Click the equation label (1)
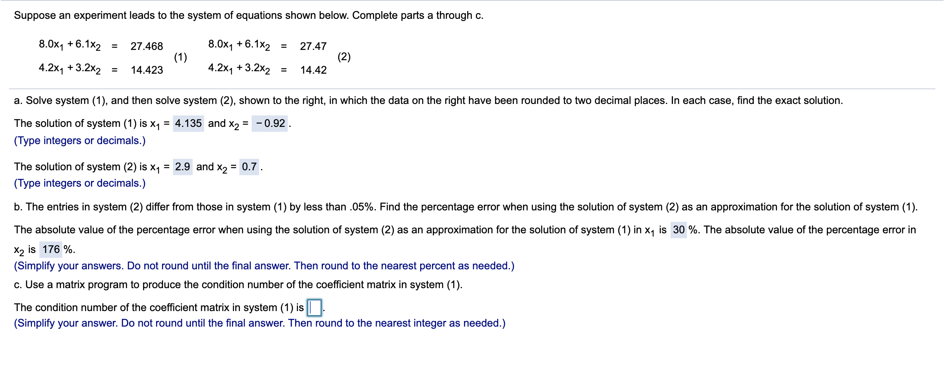946x370 pixels. point(180,57)
